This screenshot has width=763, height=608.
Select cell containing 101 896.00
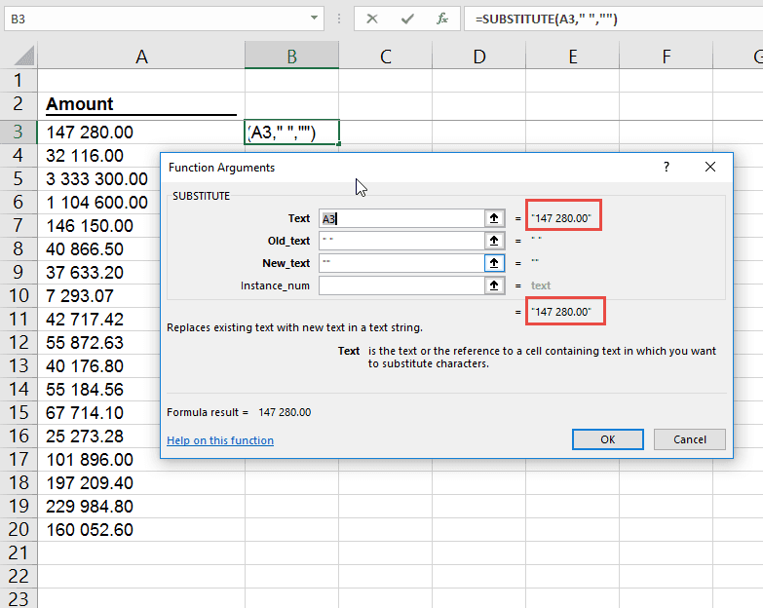[x=98, y=459]
